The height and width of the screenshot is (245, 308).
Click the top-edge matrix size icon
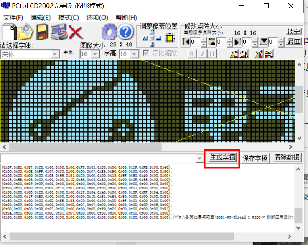pos(212,42)
